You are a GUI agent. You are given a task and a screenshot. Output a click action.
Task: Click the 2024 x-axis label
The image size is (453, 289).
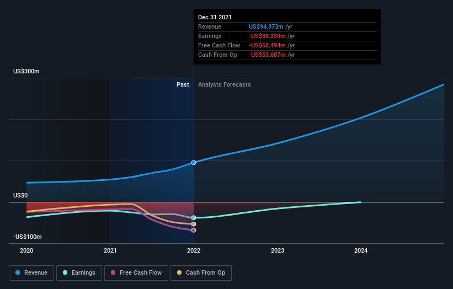(361, 250)
